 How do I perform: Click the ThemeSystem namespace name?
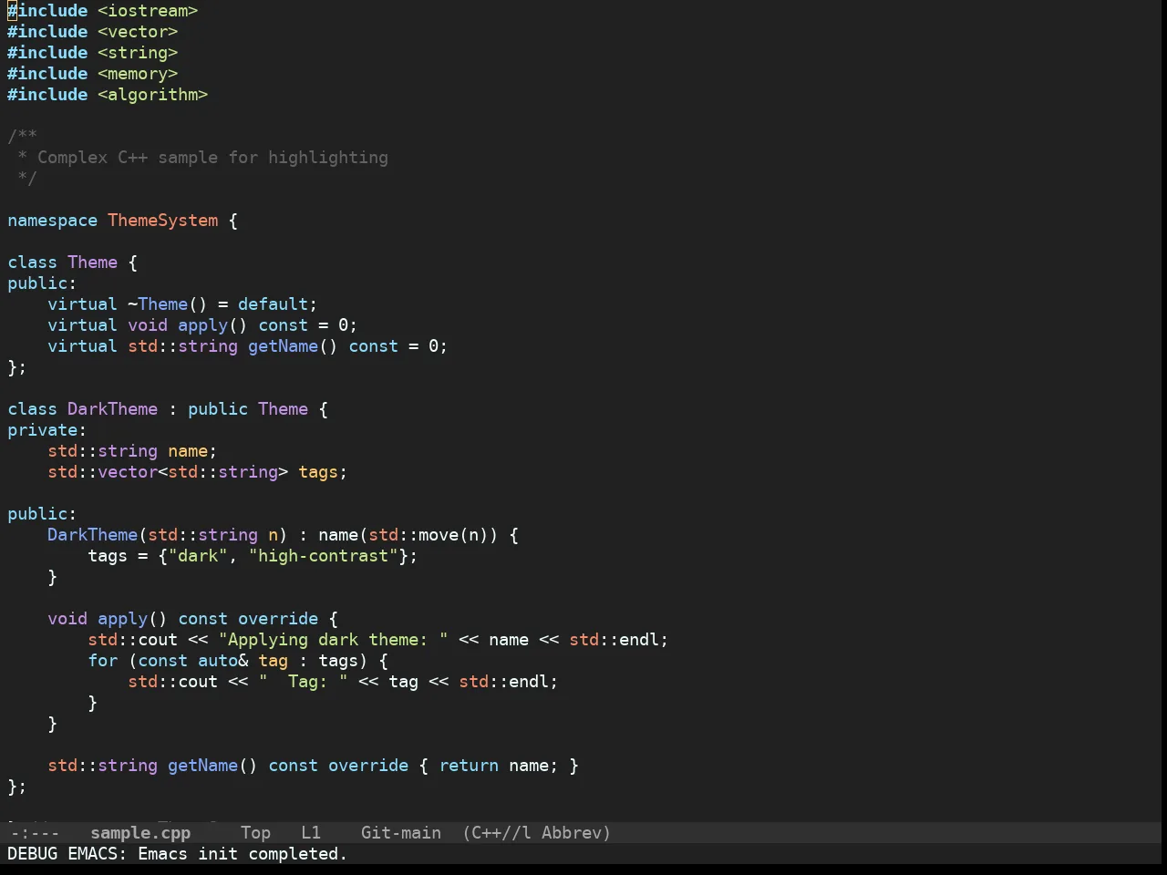163,221
